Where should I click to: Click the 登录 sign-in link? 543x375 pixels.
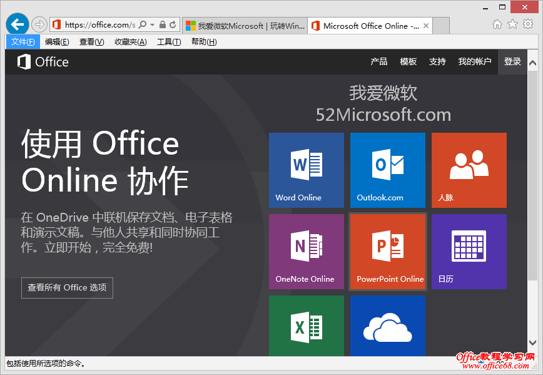click(x=512, y=61)
